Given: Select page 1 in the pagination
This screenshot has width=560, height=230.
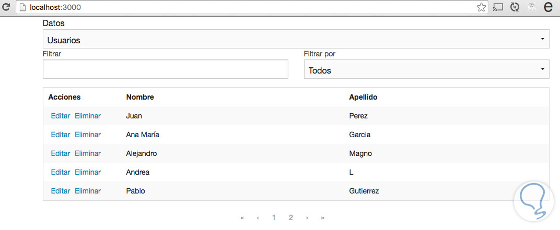Looking at the screenshot, I should click(274, 217).
